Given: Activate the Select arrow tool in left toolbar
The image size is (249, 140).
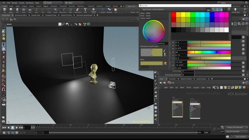Looking at the screenshot, I should tap(4, 45).
